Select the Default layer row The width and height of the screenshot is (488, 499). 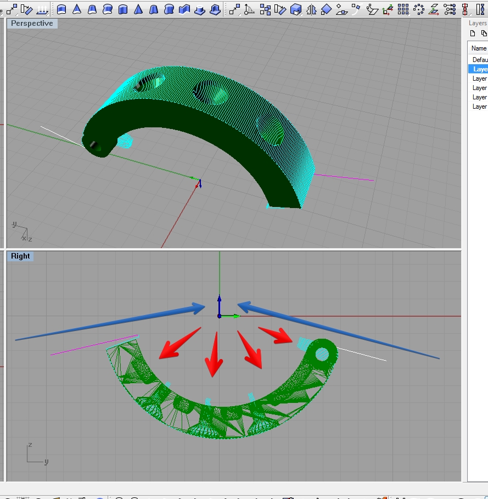tap(479, 60)
